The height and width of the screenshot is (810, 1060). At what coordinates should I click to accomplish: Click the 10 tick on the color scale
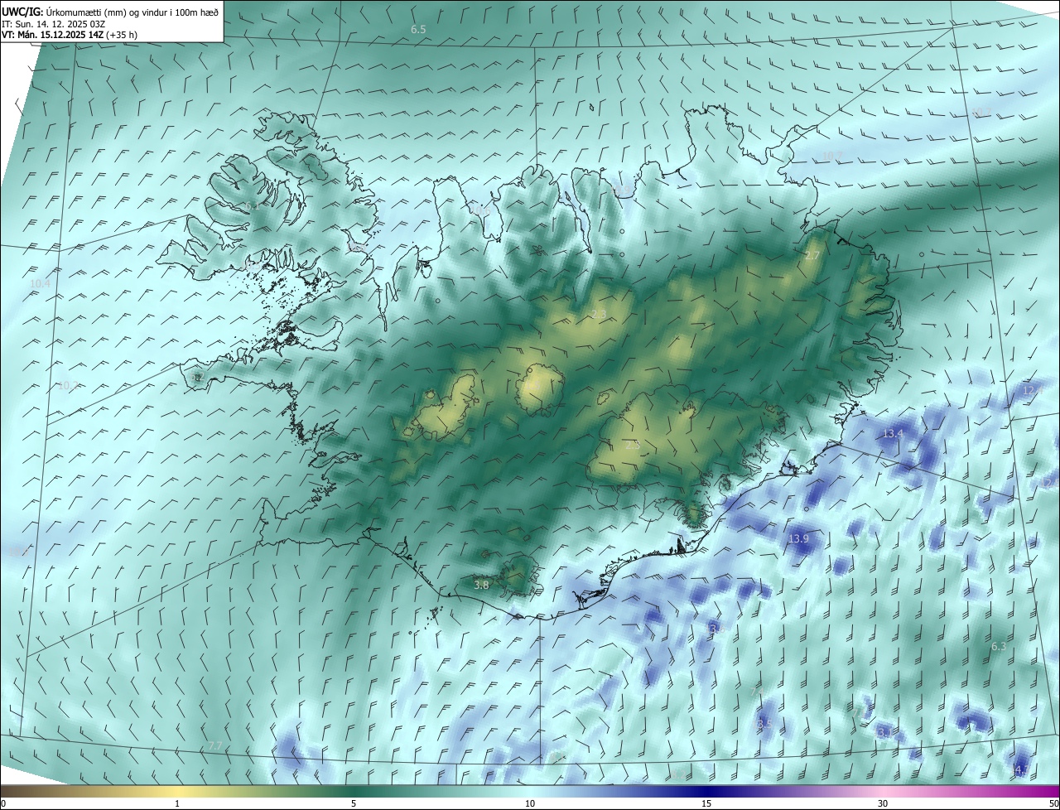point(530,803)
